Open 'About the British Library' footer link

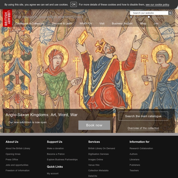18,148
